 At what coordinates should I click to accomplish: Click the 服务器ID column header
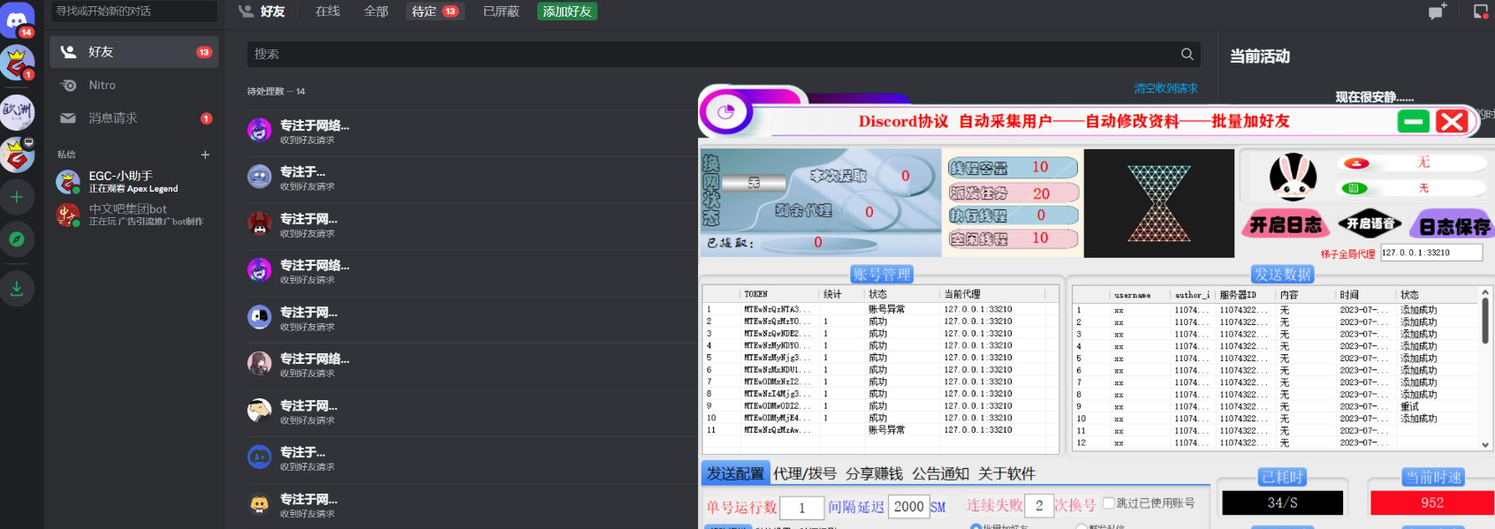(1246, 295)
